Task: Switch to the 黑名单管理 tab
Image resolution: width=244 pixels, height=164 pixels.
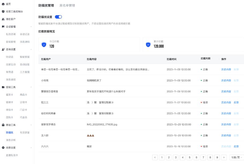Action: (x=67, y=6)
